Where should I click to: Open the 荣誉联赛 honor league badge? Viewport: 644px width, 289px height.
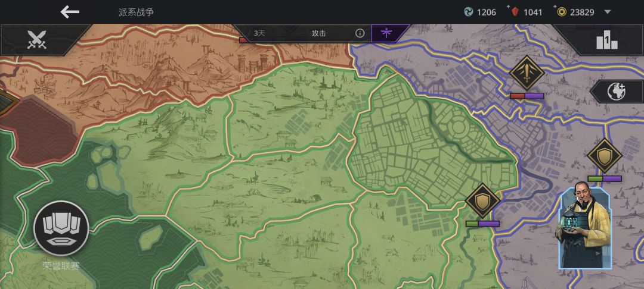tap(61, 228)
